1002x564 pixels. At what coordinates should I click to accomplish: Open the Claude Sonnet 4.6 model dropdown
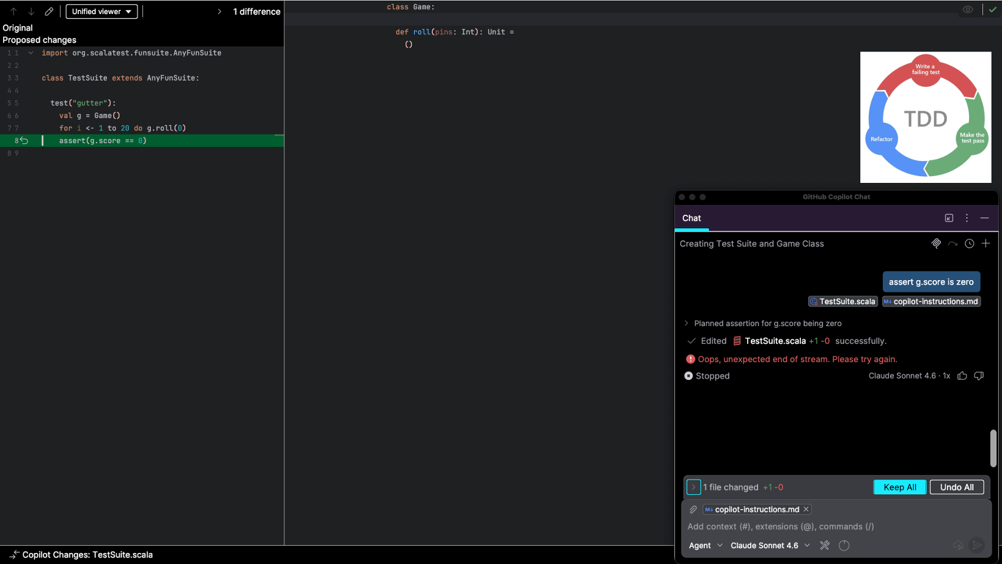pos(770,546)
